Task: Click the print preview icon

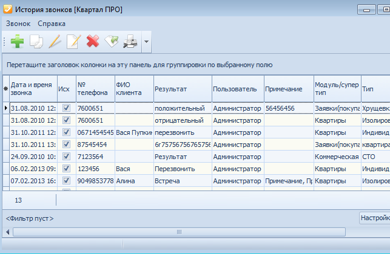Action: [130, 42]
